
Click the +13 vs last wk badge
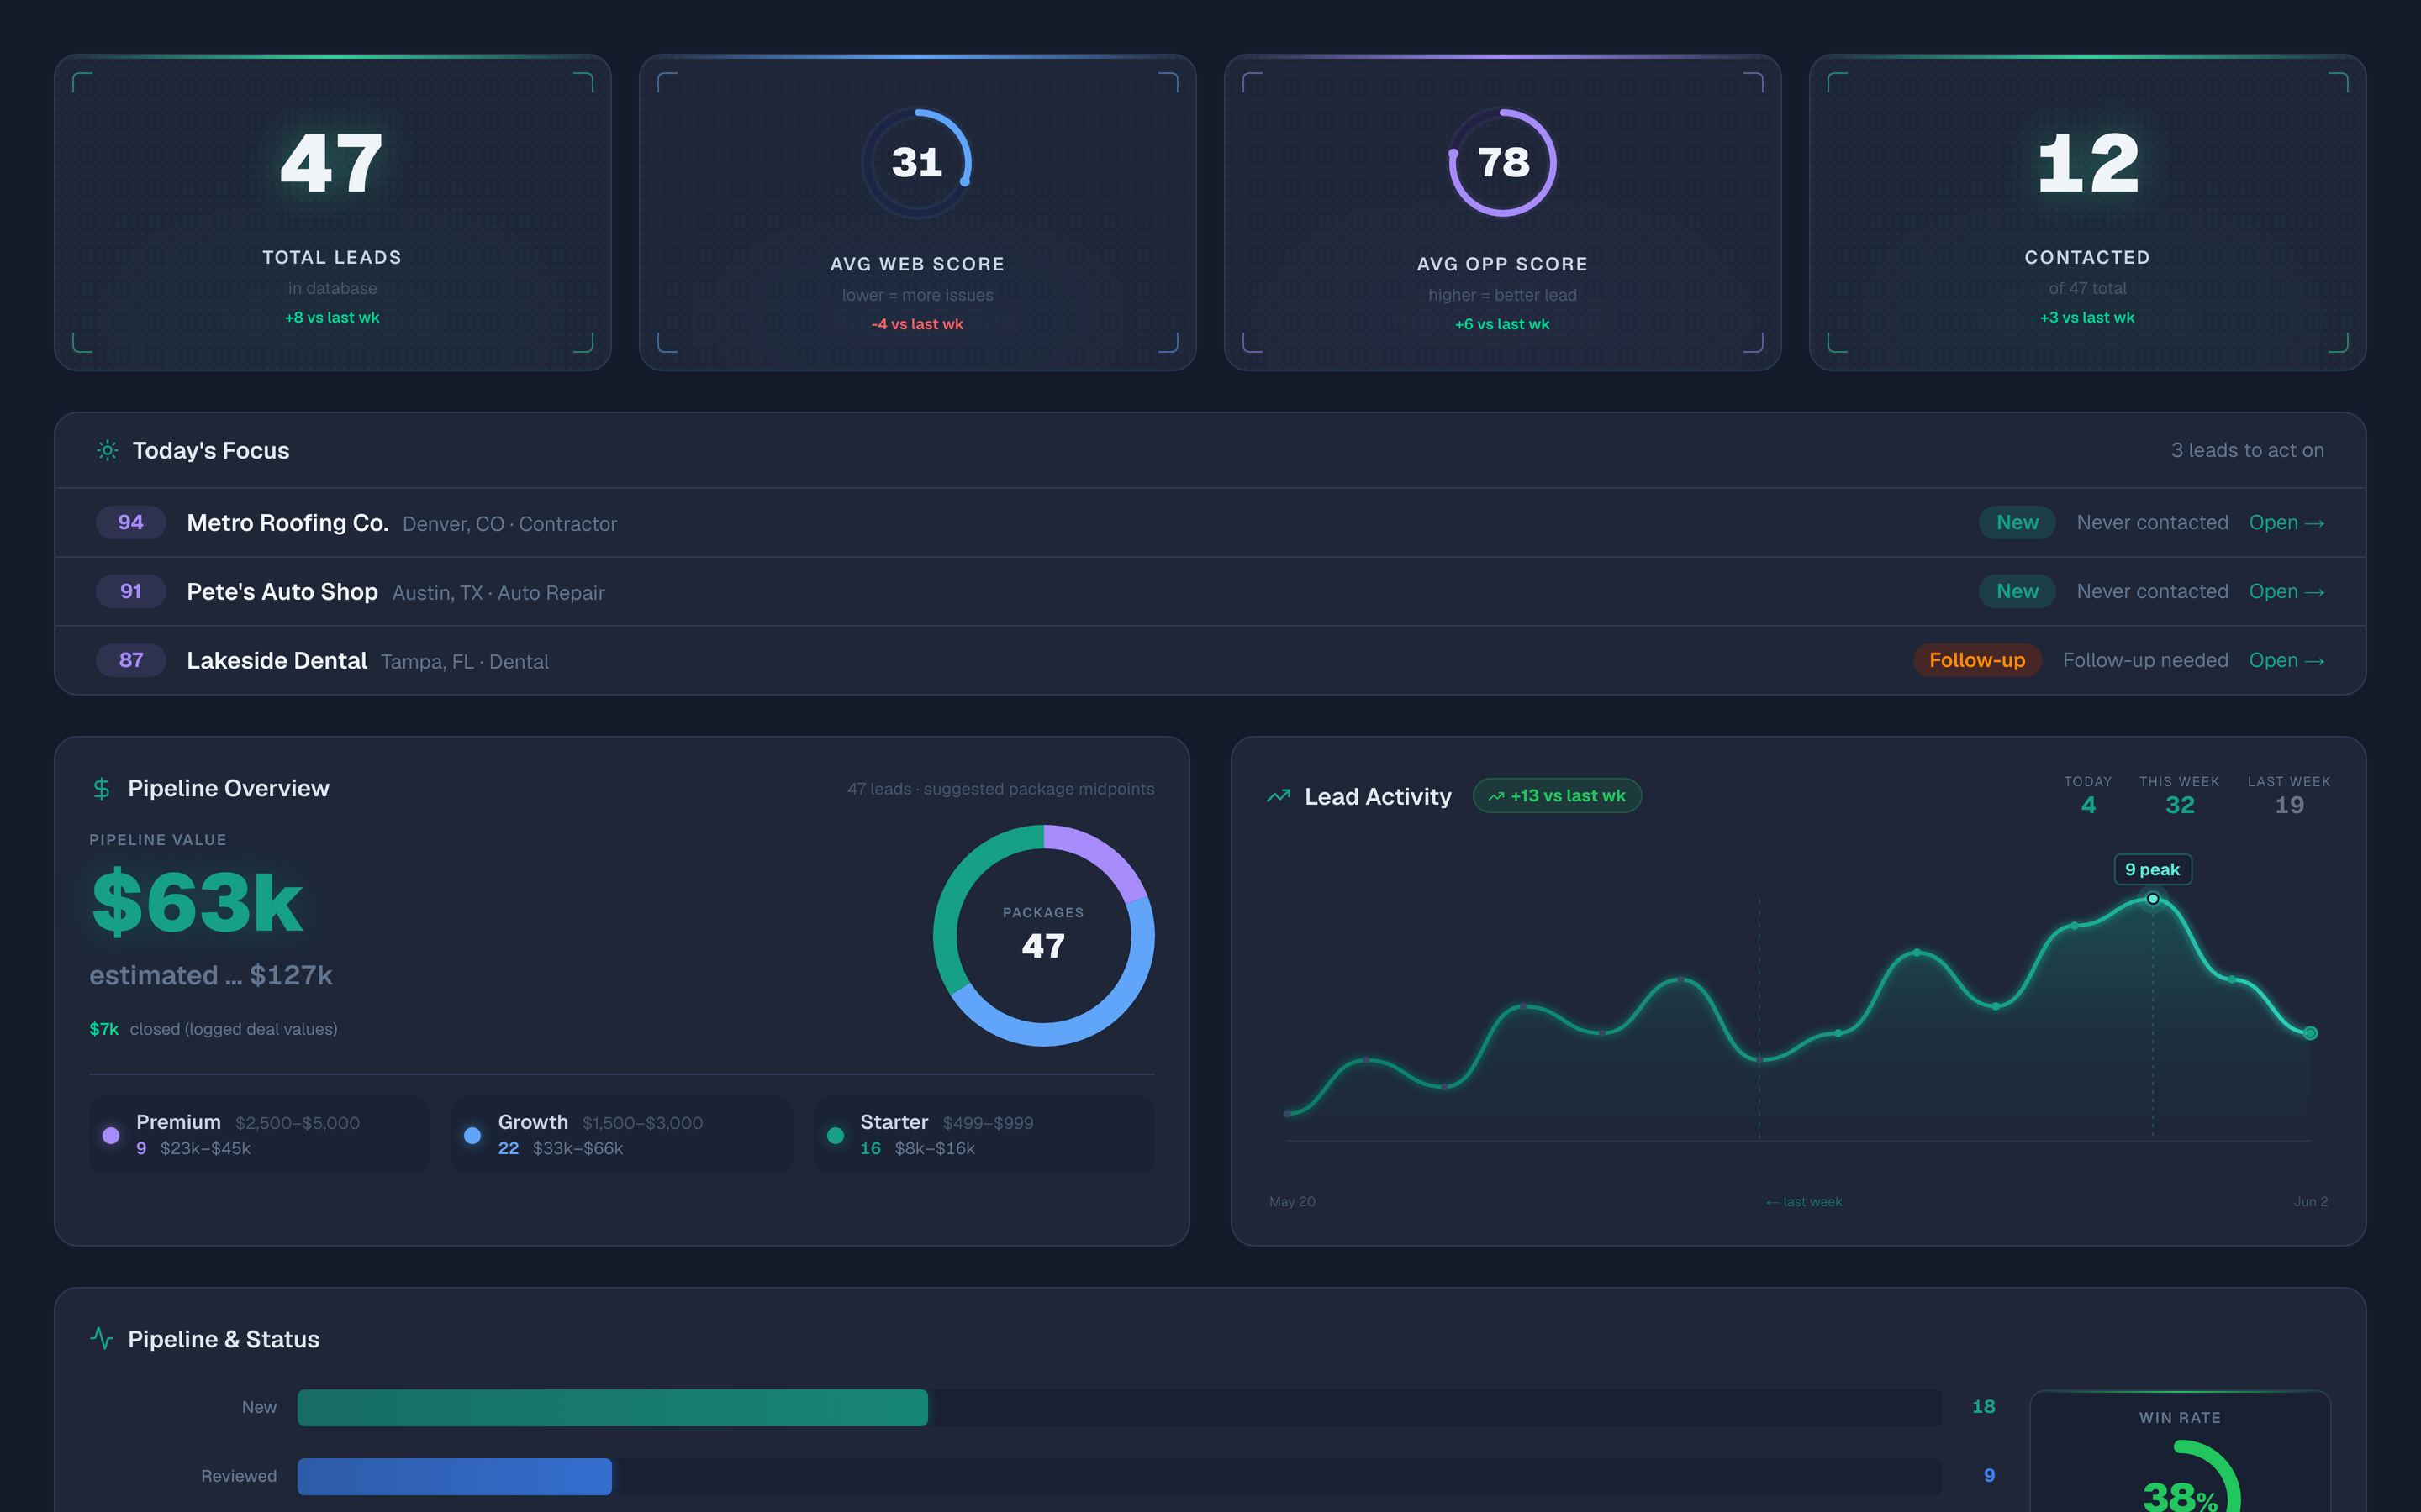pyautogui.click(x=1557, y=796)
